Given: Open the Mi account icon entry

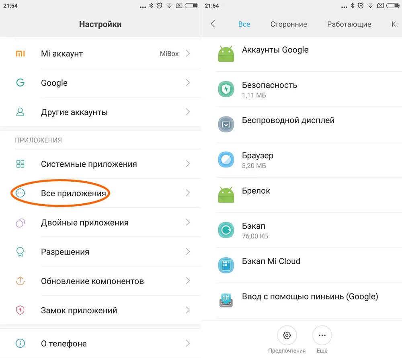Looking at the screenshot, I should point(20,54).
